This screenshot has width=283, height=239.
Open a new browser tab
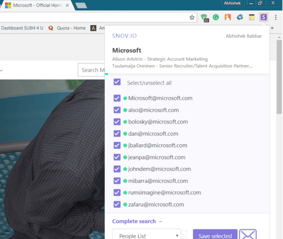pyautogui.click(x=81, y=5)
